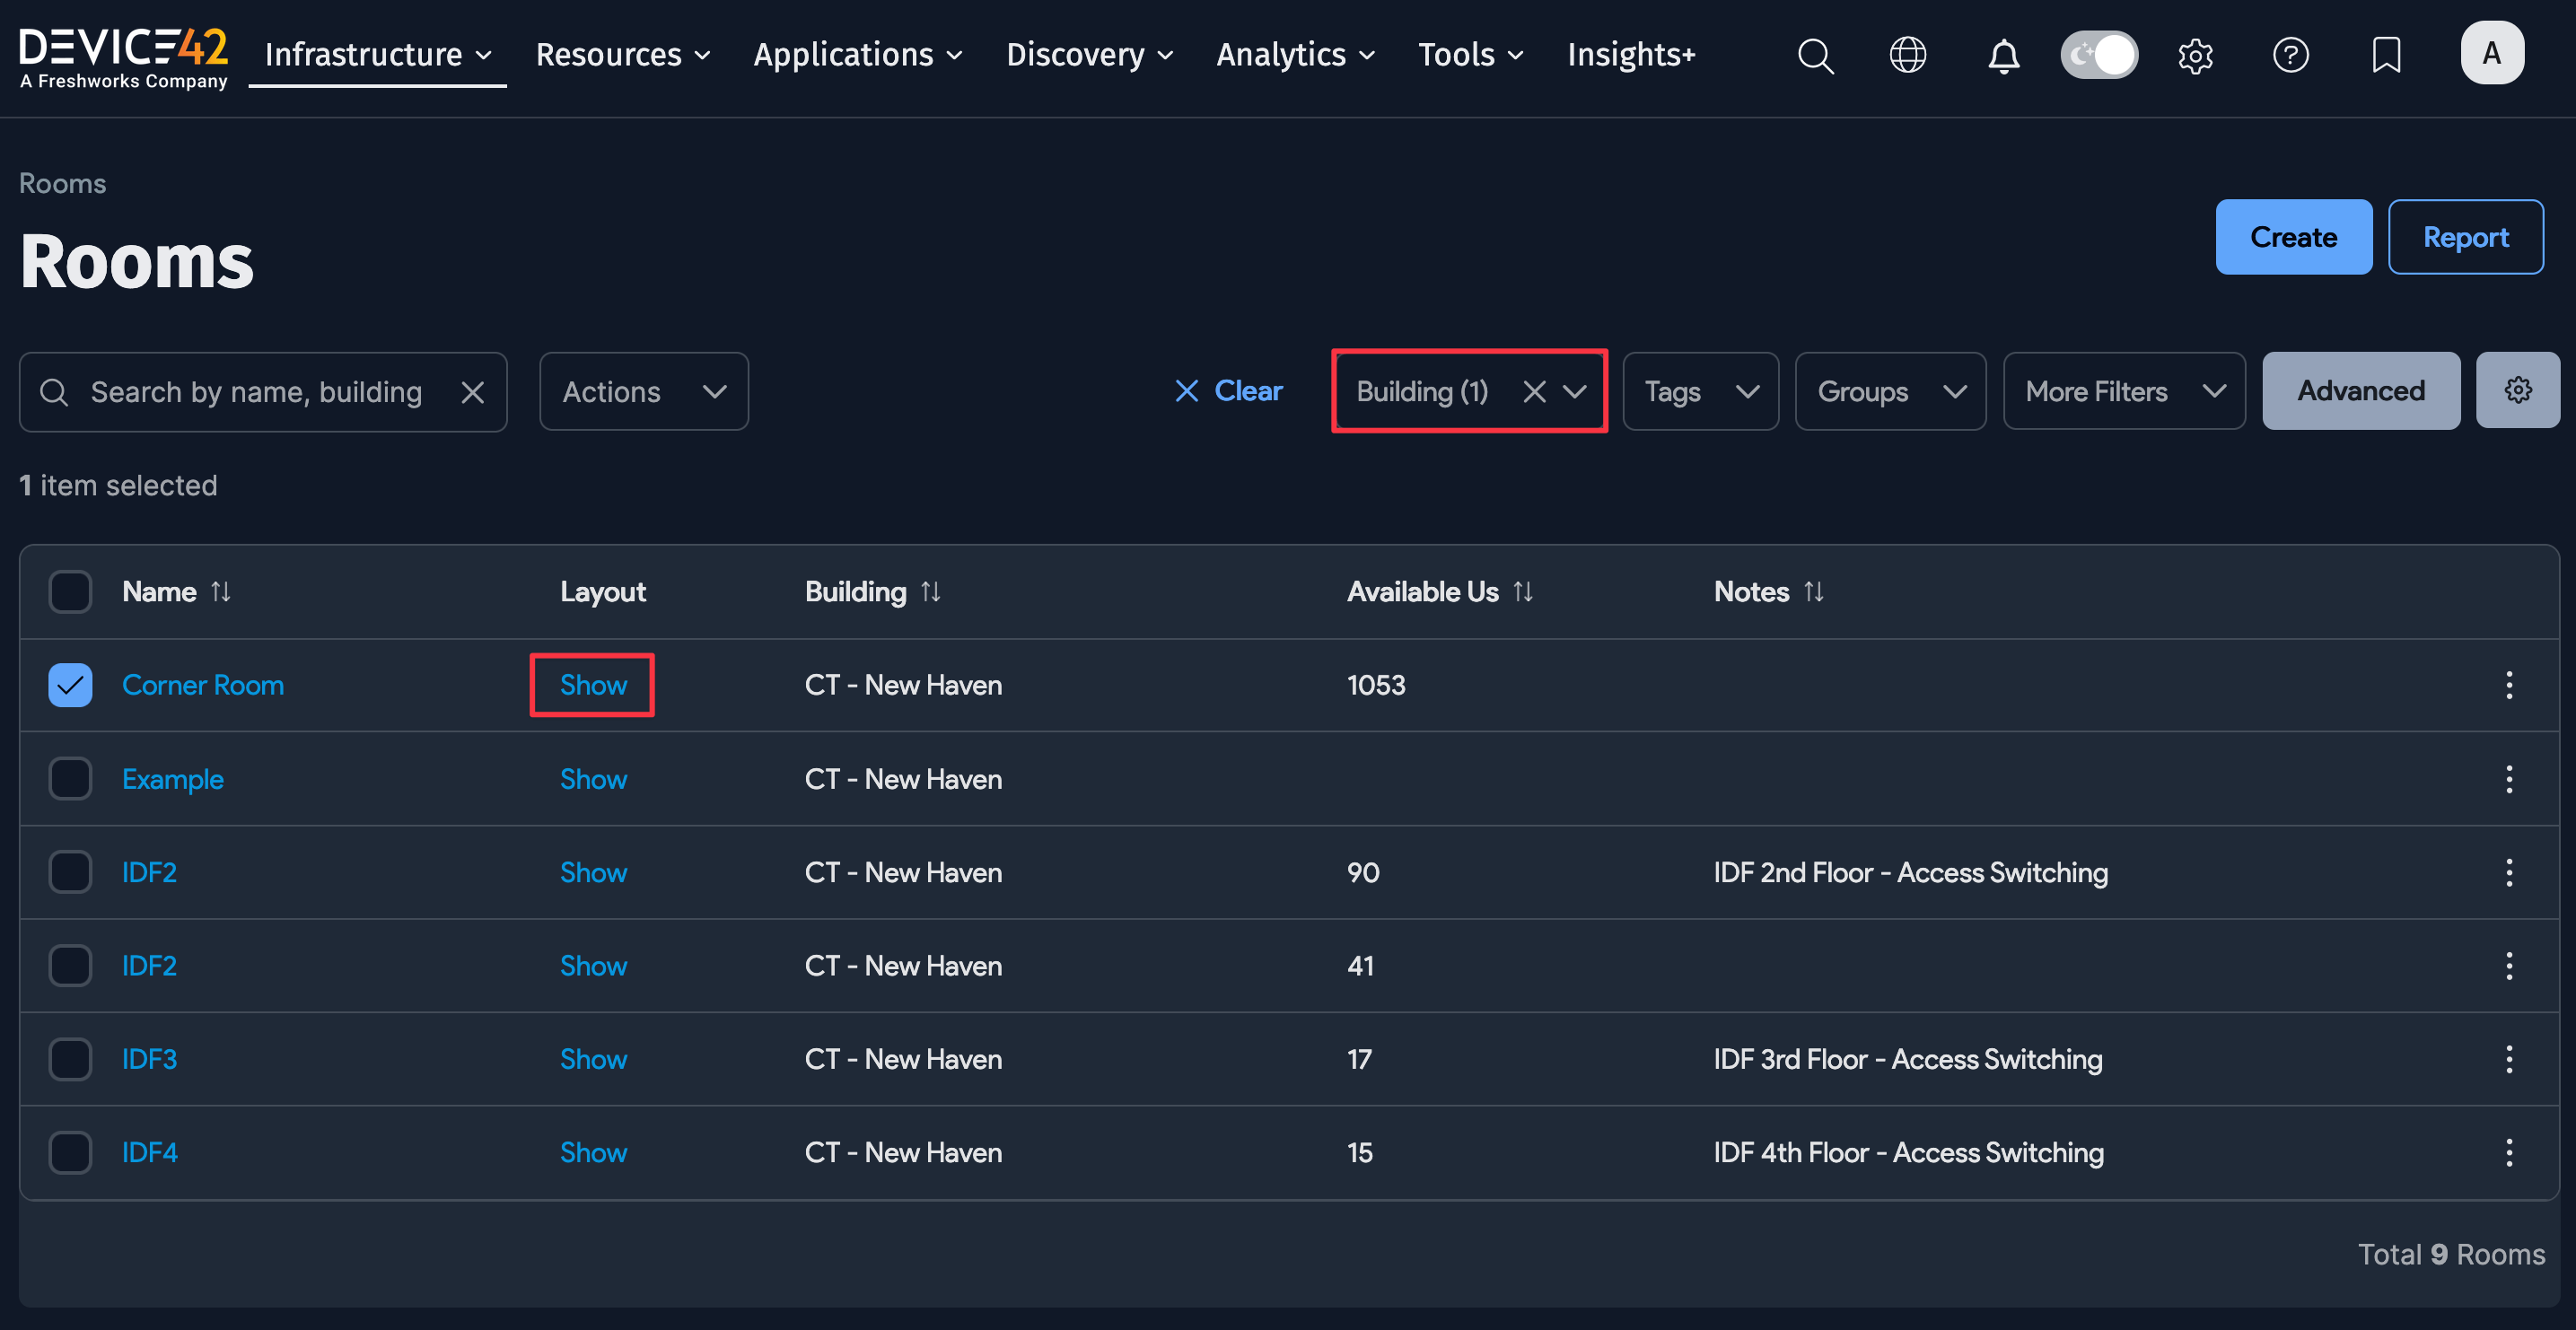Image resolution: width=2576 pixels, height=1330 pixels.
Task: Click the help question mark icon
Action: click(2290, 55)
